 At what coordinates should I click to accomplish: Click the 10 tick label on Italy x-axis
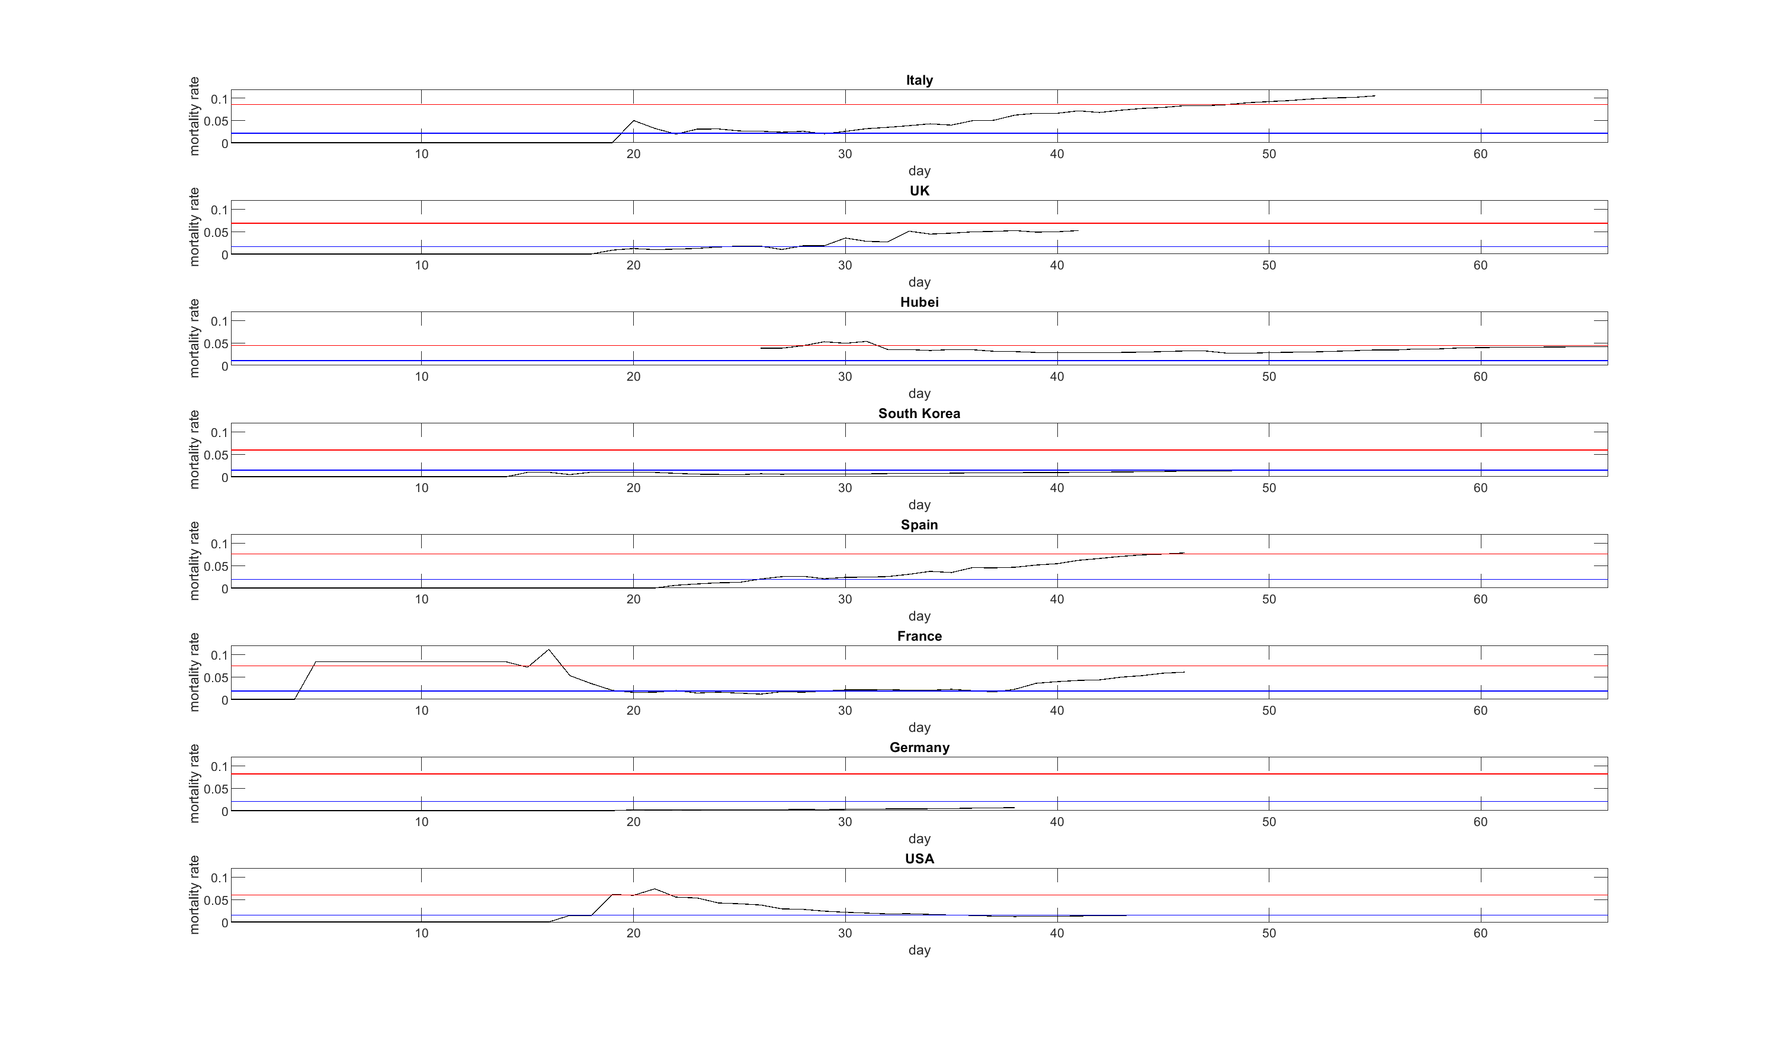click(x=421, y=154)
